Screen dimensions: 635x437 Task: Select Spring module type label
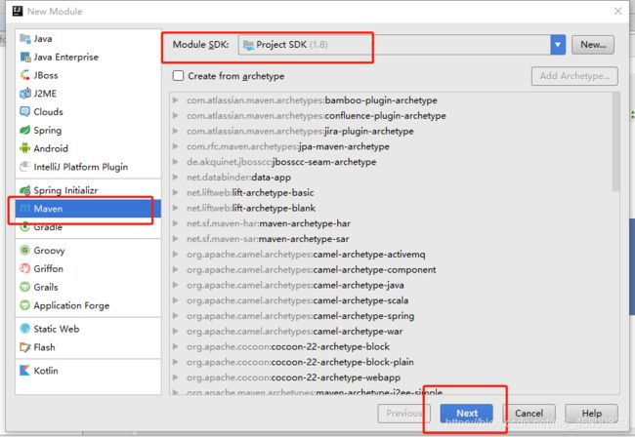coord(48,130)
